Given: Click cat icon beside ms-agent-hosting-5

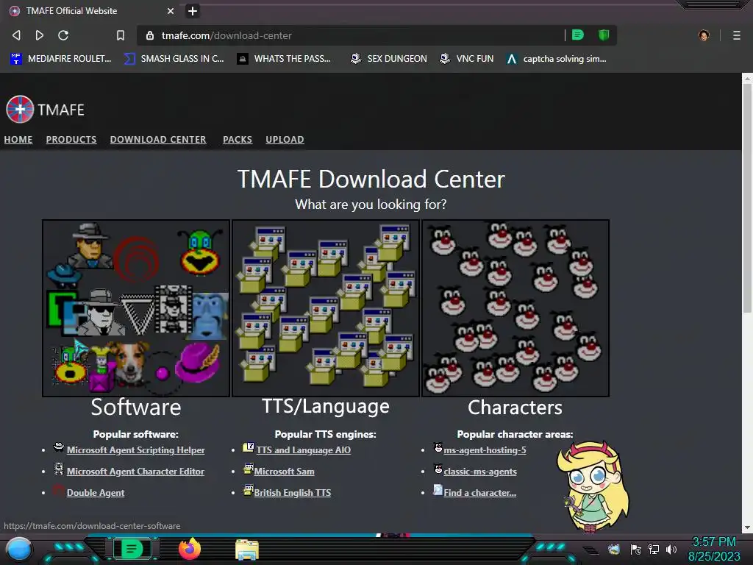Looking at the screenshot, I should 438,447.
